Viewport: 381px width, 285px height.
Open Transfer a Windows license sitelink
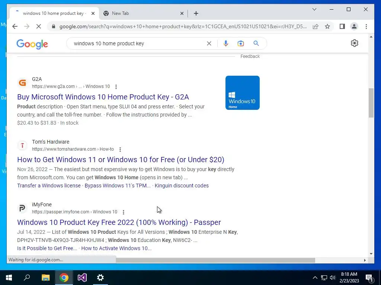[49, 186]
